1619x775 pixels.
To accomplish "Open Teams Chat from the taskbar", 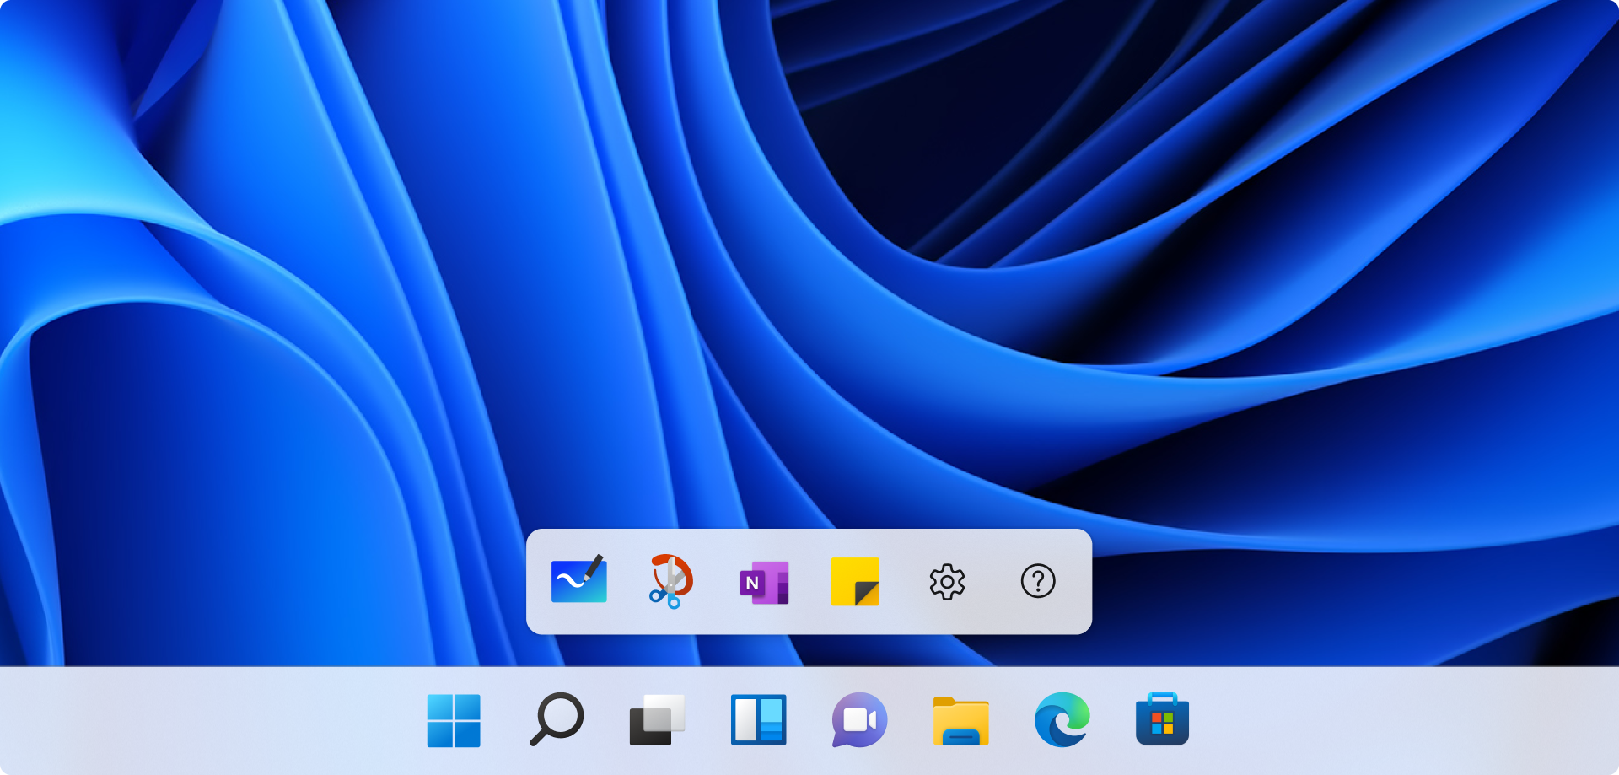I will pyautogui.click(x=859, y=720).
